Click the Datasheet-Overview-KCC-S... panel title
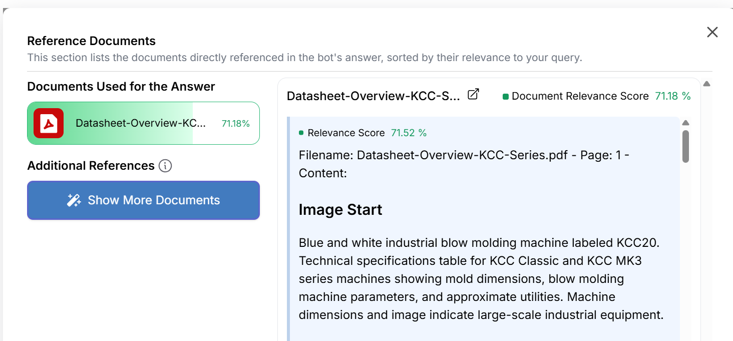 point(373,96)
